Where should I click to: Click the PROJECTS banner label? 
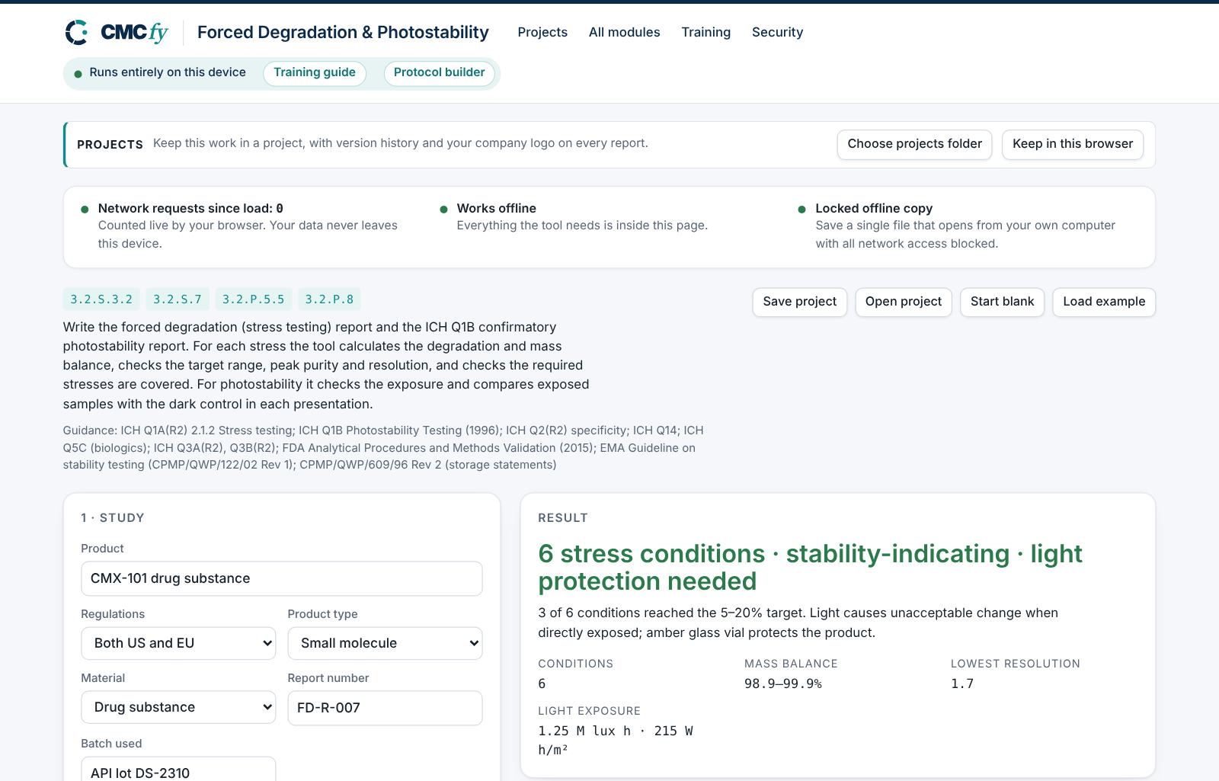pyautogui.click(x=110, y=145)
